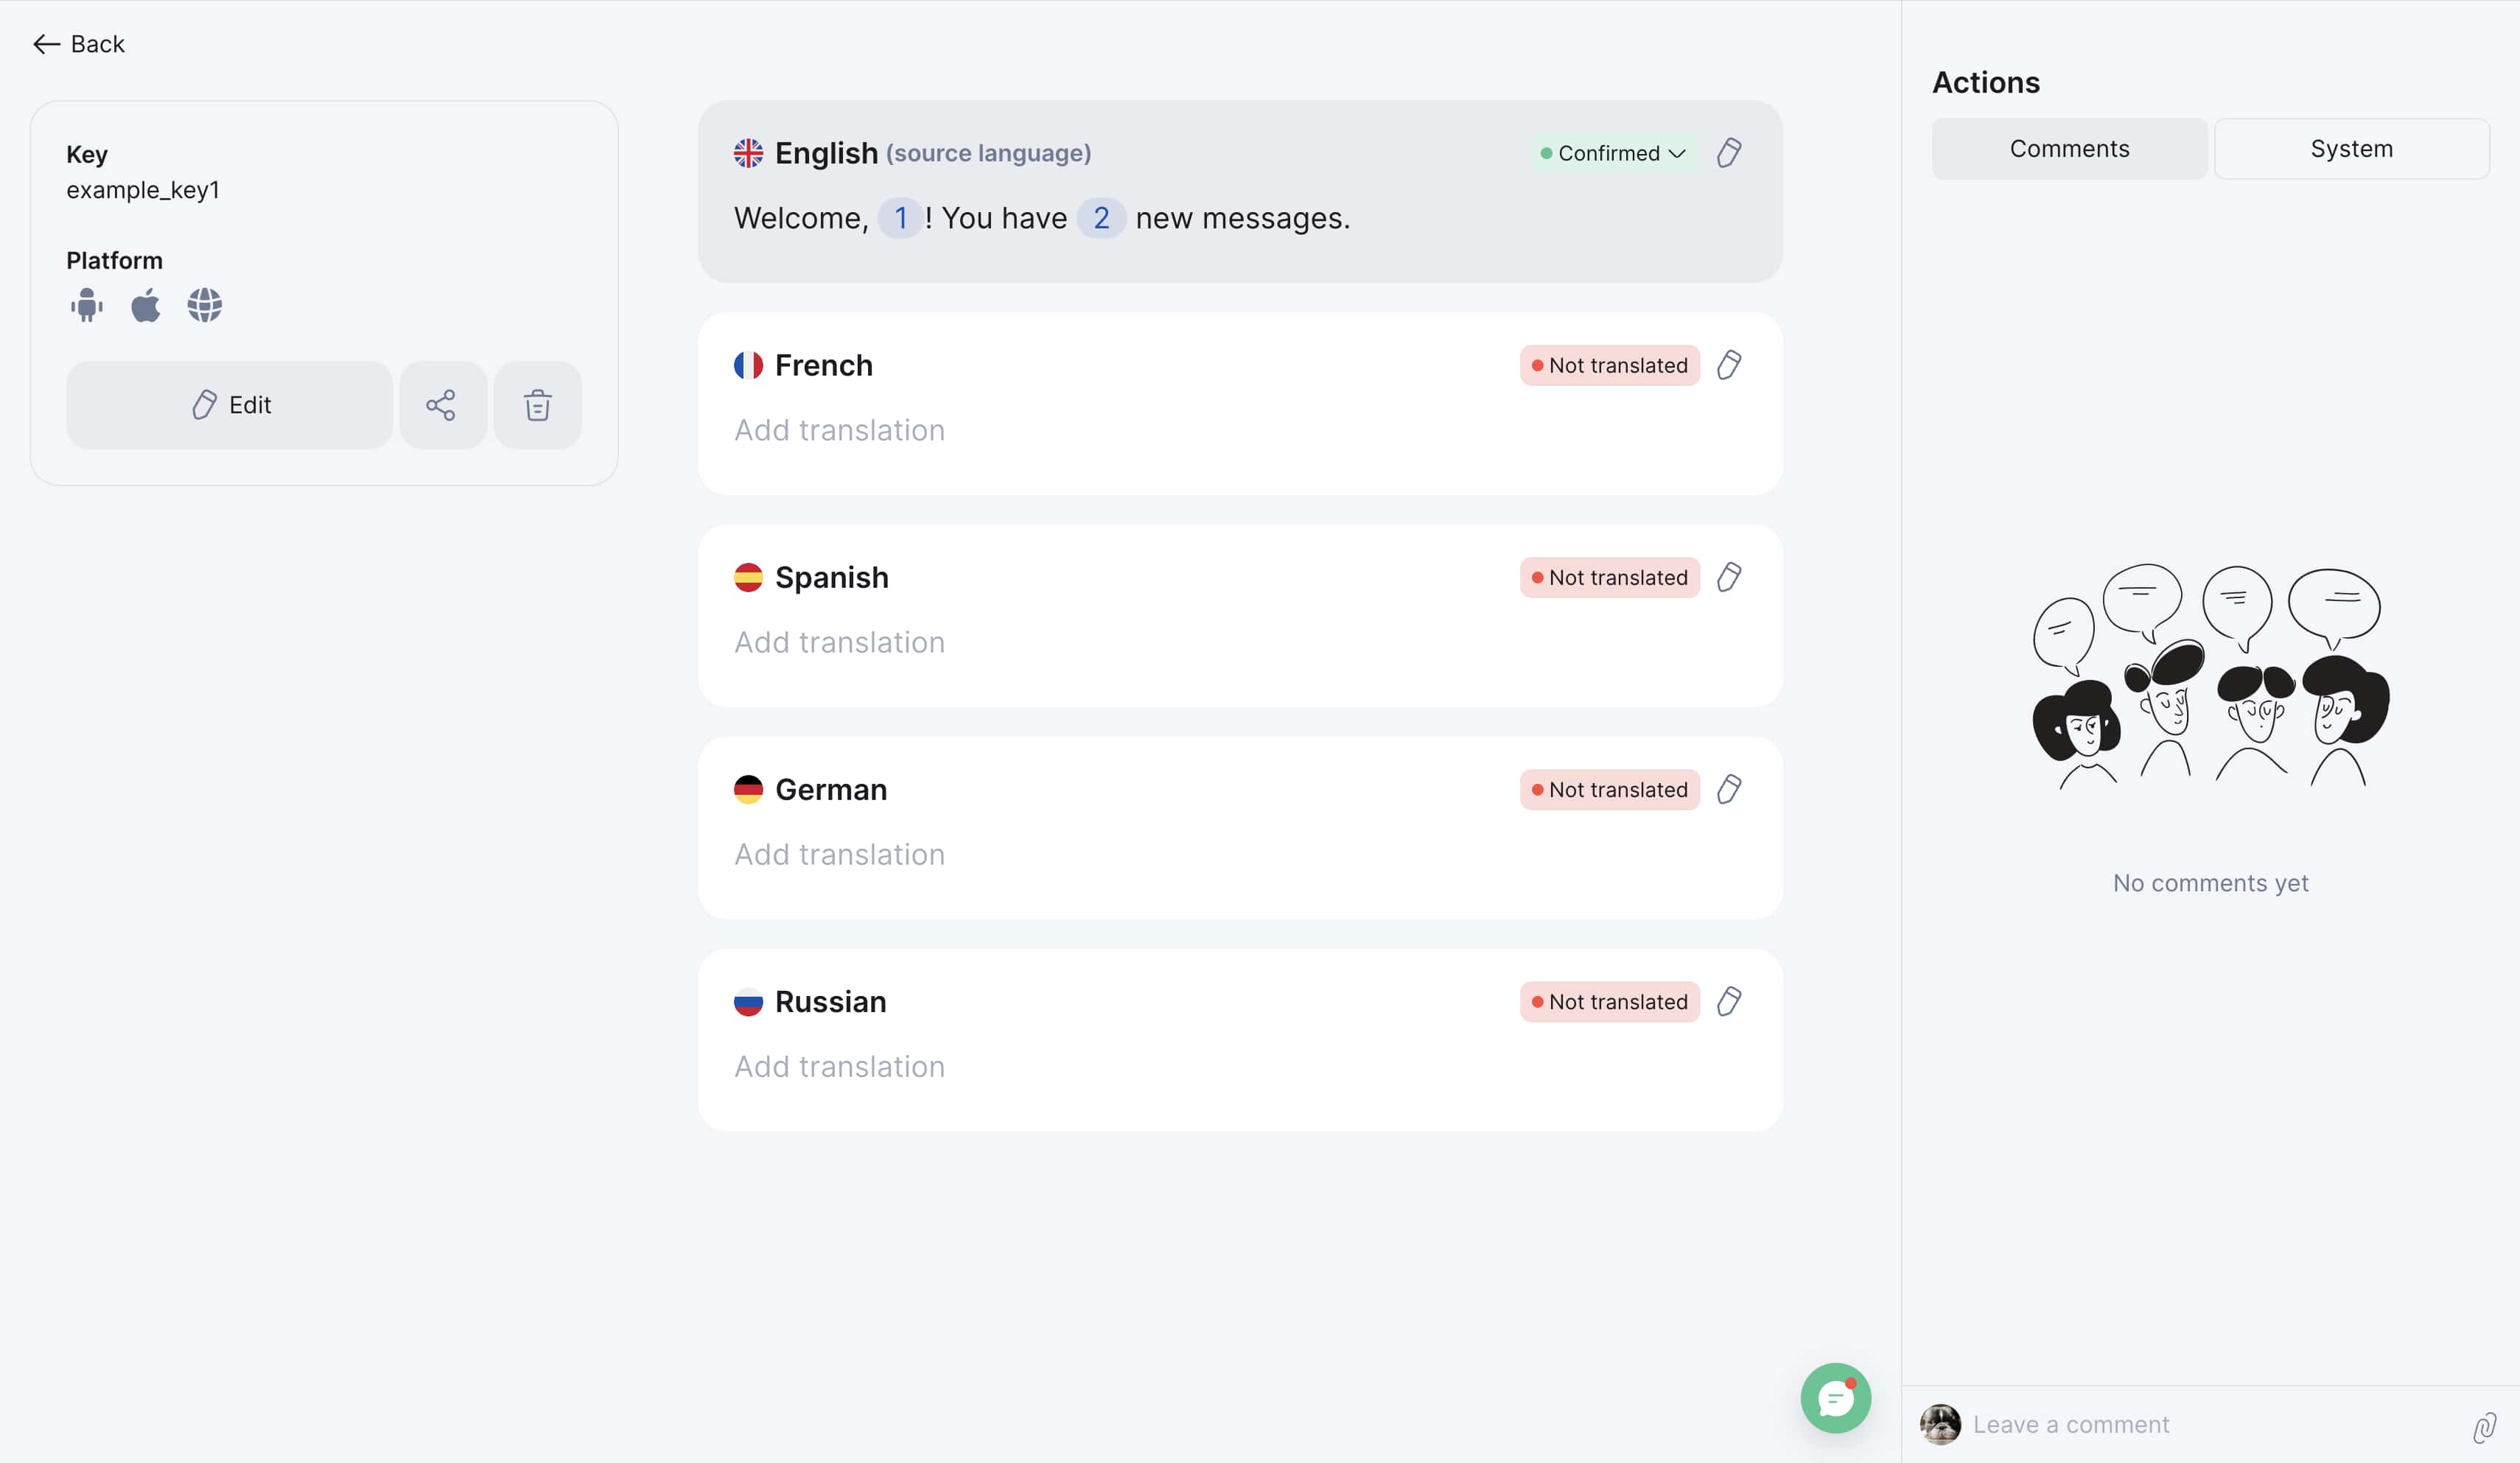Click the French translation edit pencil
Screen dimensions: 2520x1463
(x=1729, y=365)
